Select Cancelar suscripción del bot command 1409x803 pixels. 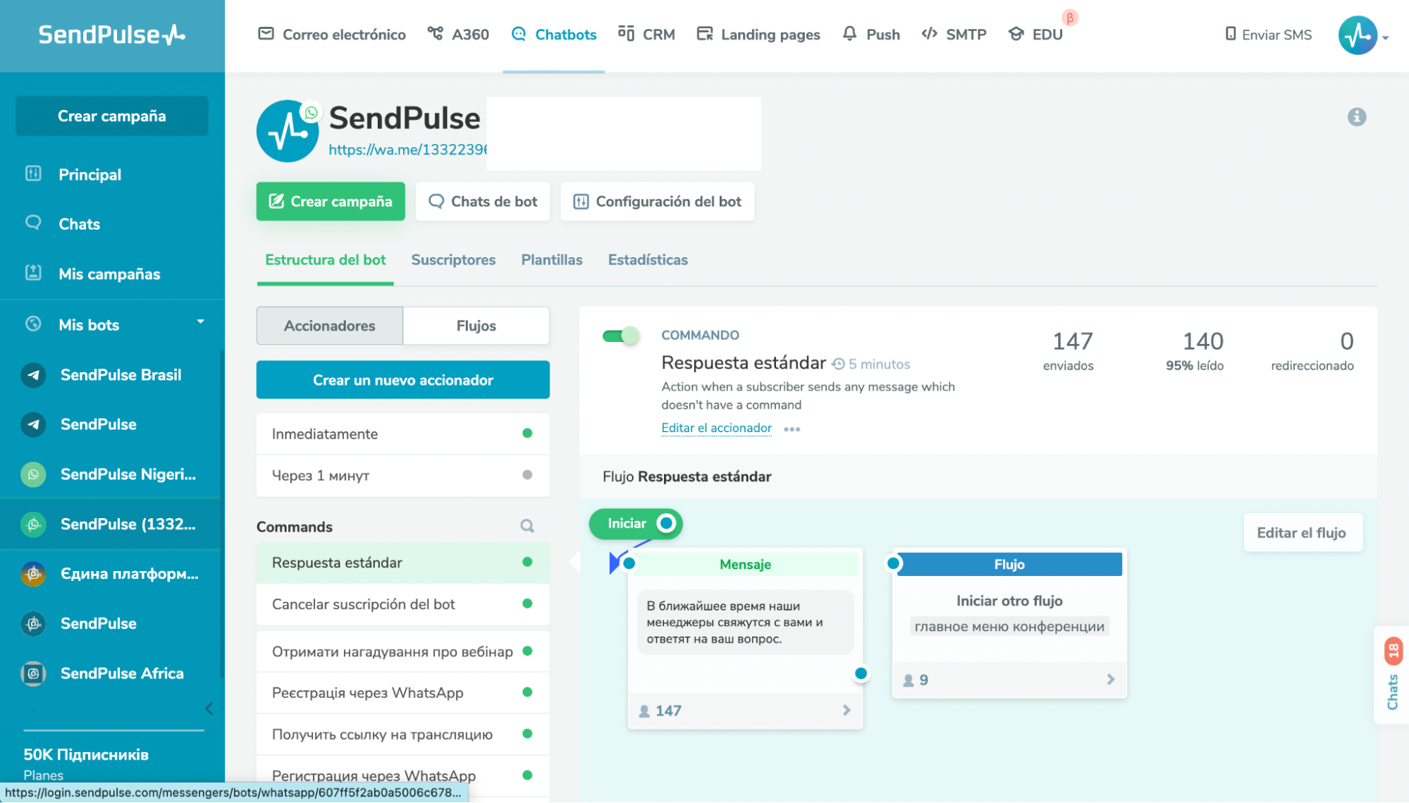[403, 605]
